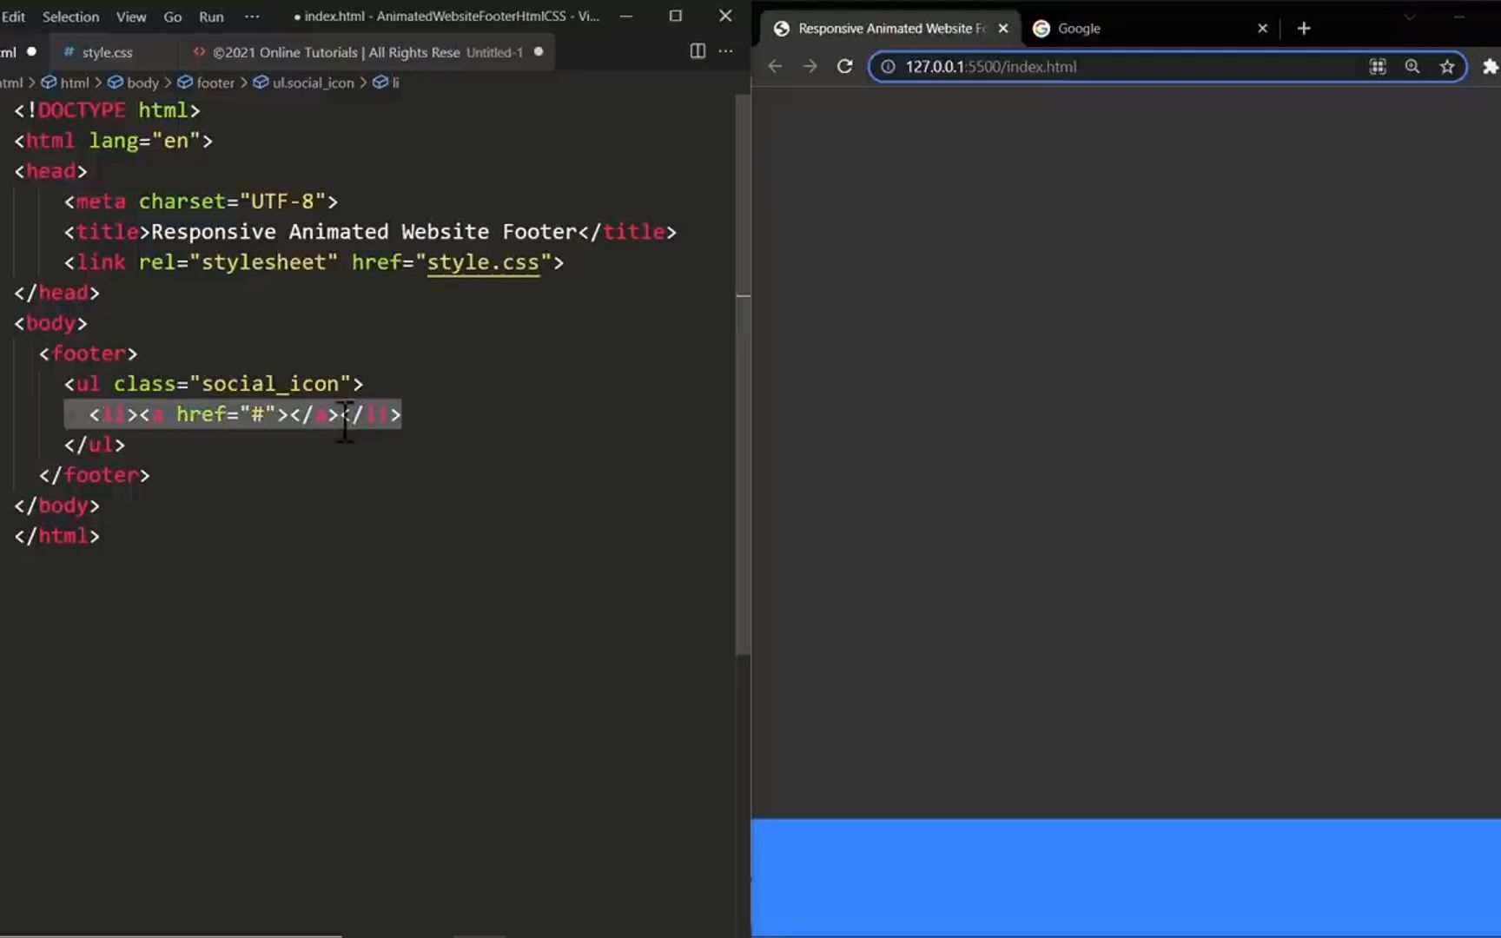Reload the browser page

point(844,66)
